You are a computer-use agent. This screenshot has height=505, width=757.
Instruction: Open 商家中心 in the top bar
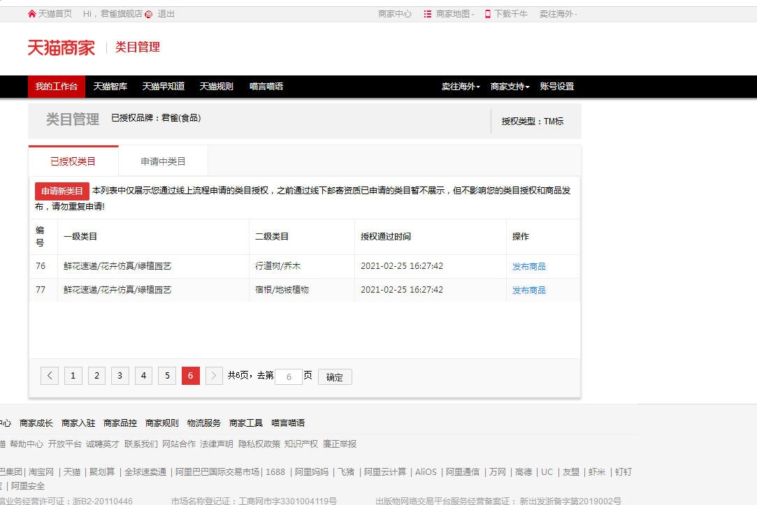pyautogui.click(x=394, y=14)
